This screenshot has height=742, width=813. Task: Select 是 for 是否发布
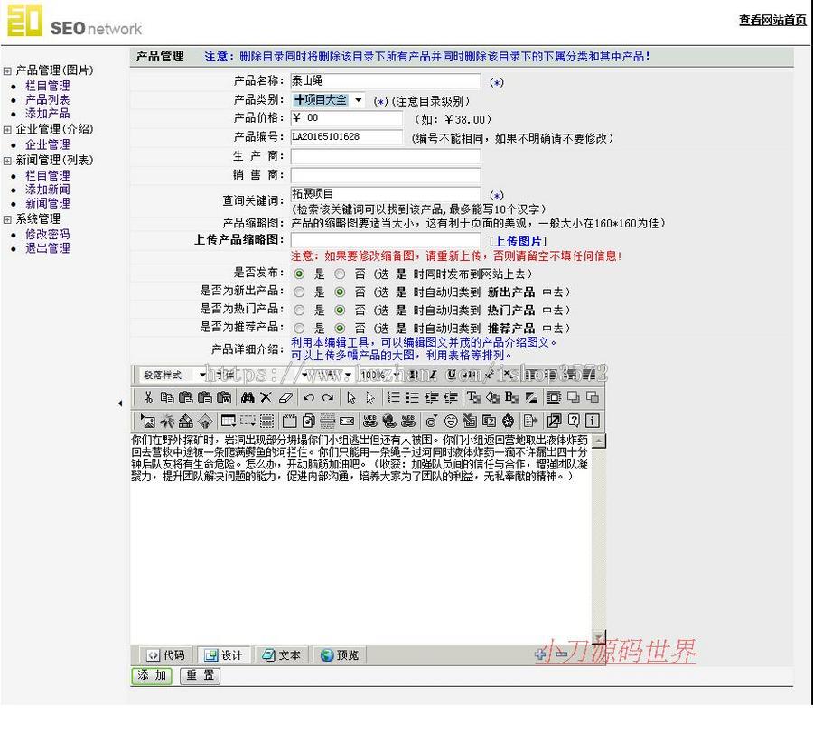pyautogui.click(x=299, y=274)
